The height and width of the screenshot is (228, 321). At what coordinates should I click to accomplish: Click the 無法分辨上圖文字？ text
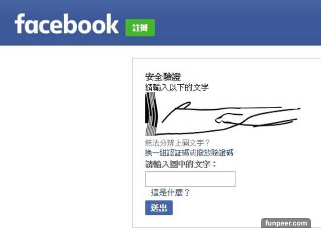177,143
